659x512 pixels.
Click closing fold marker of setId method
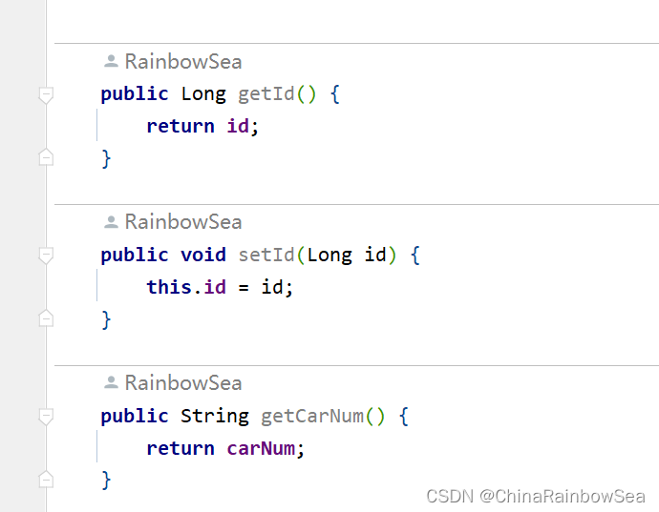pyautogui.click(x=46, y=317)
